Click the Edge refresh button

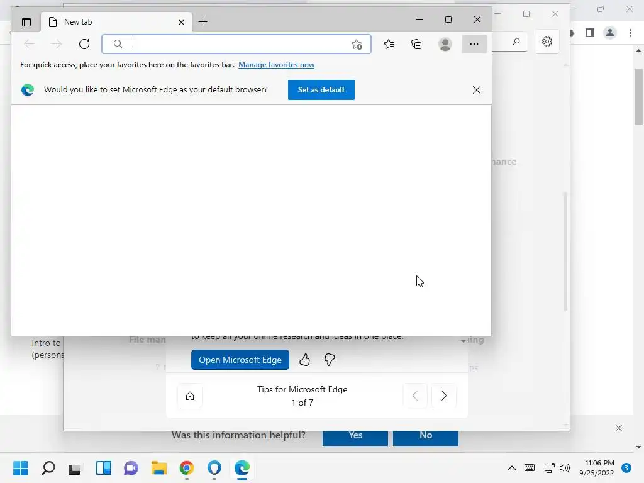tap(84, 44)
